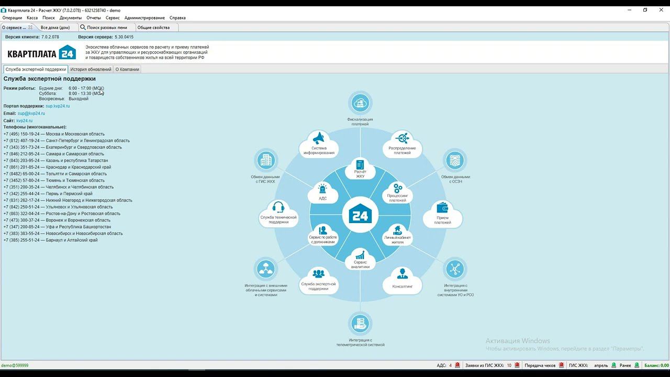Click the green апрель status light
Image resolution: width=670 pixels, height=377 pixels.
point(614,365)
